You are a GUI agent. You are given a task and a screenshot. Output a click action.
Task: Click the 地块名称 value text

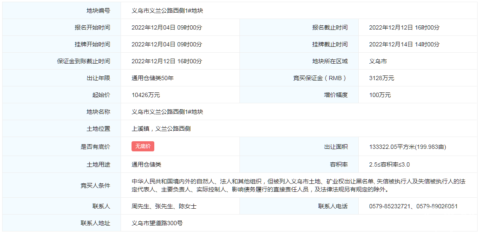(x=167, y=112)
